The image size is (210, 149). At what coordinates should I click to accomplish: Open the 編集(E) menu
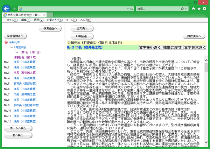(26, 20)
